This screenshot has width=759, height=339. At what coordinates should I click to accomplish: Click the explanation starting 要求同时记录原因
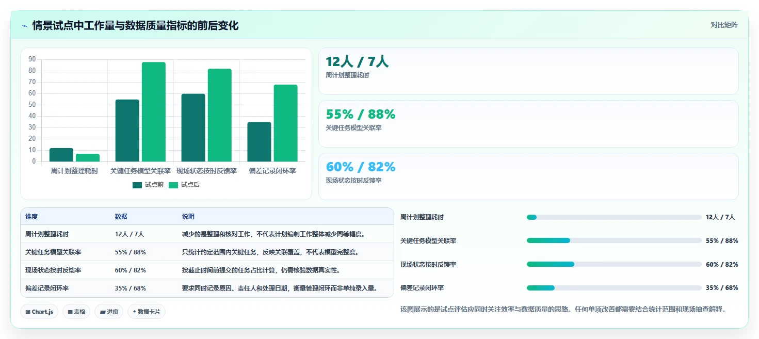tap(280, 288)
